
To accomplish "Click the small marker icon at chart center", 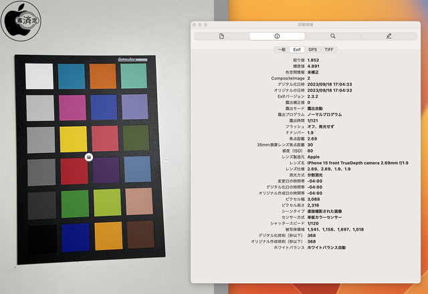I will point(89,156).
